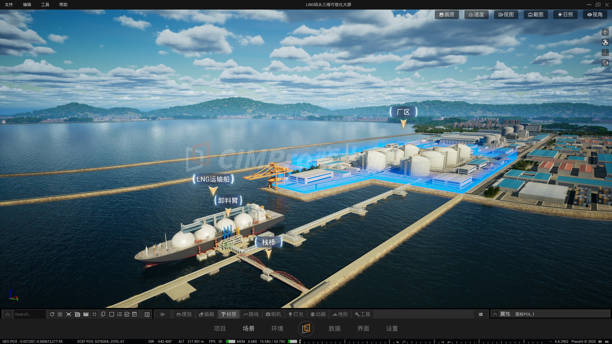Click the timeline playhead marker in the status bar
612x344 pixels.
coord(300,341)
